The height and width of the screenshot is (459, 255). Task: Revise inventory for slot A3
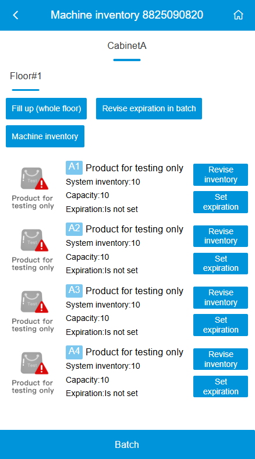[x=221, y=298]
